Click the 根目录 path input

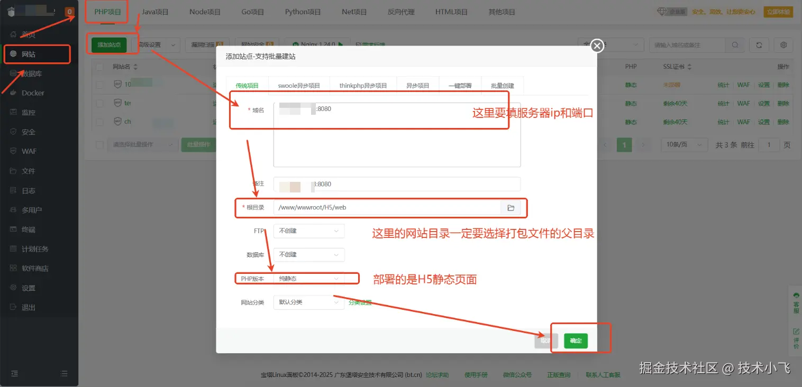(387, 208)
